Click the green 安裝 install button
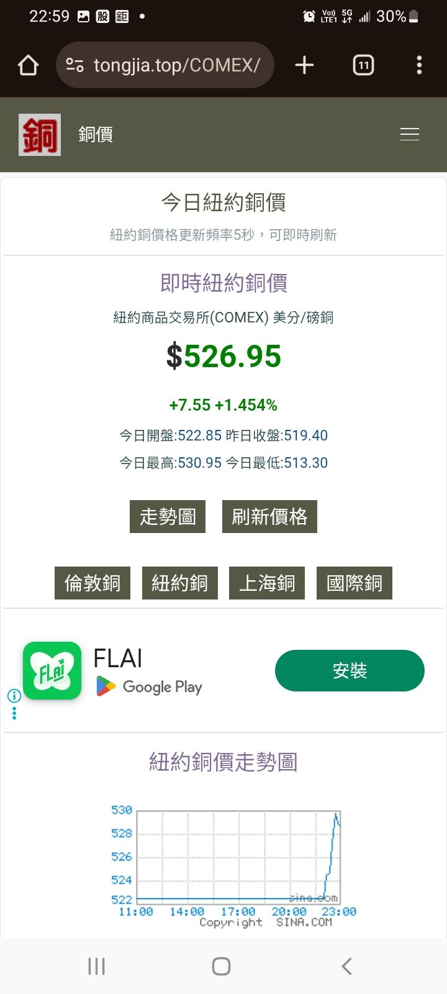 [x=350, y=670]
